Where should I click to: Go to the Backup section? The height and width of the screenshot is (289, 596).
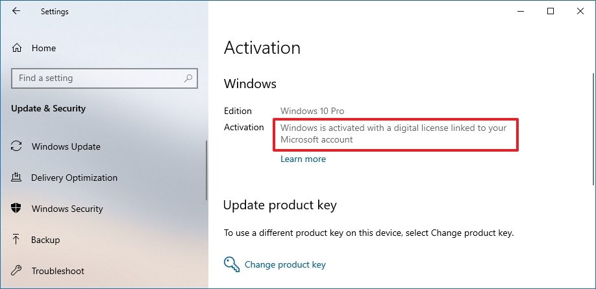45,240
